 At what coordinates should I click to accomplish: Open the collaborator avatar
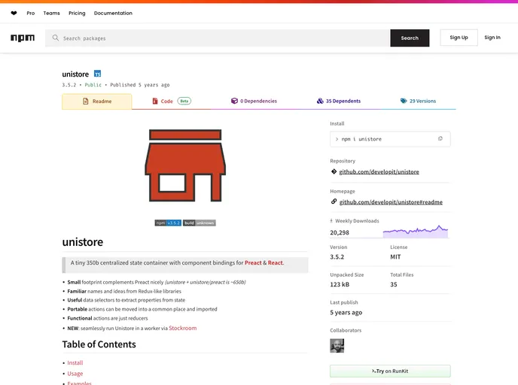pyautogui.click(x=337, y=346)
